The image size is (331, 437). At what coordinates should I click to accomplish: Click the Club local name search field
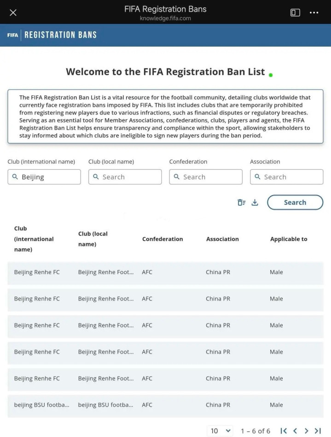pos(125,177)
